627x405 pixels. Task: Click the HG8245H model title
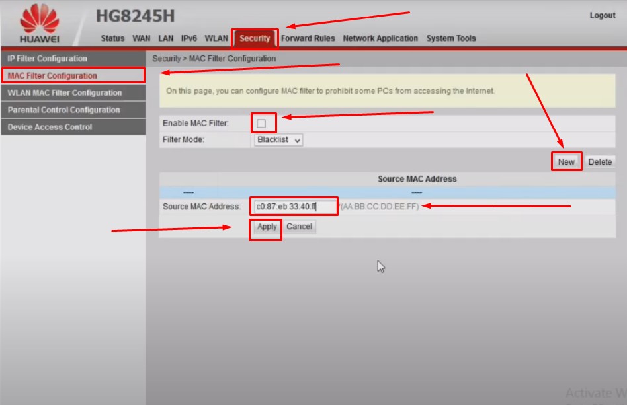[x=135, y=16]
